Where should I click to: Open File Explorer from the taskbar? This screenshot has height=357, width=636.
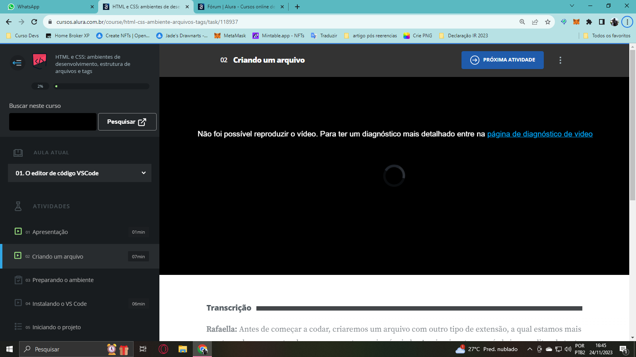coord(183,349)
